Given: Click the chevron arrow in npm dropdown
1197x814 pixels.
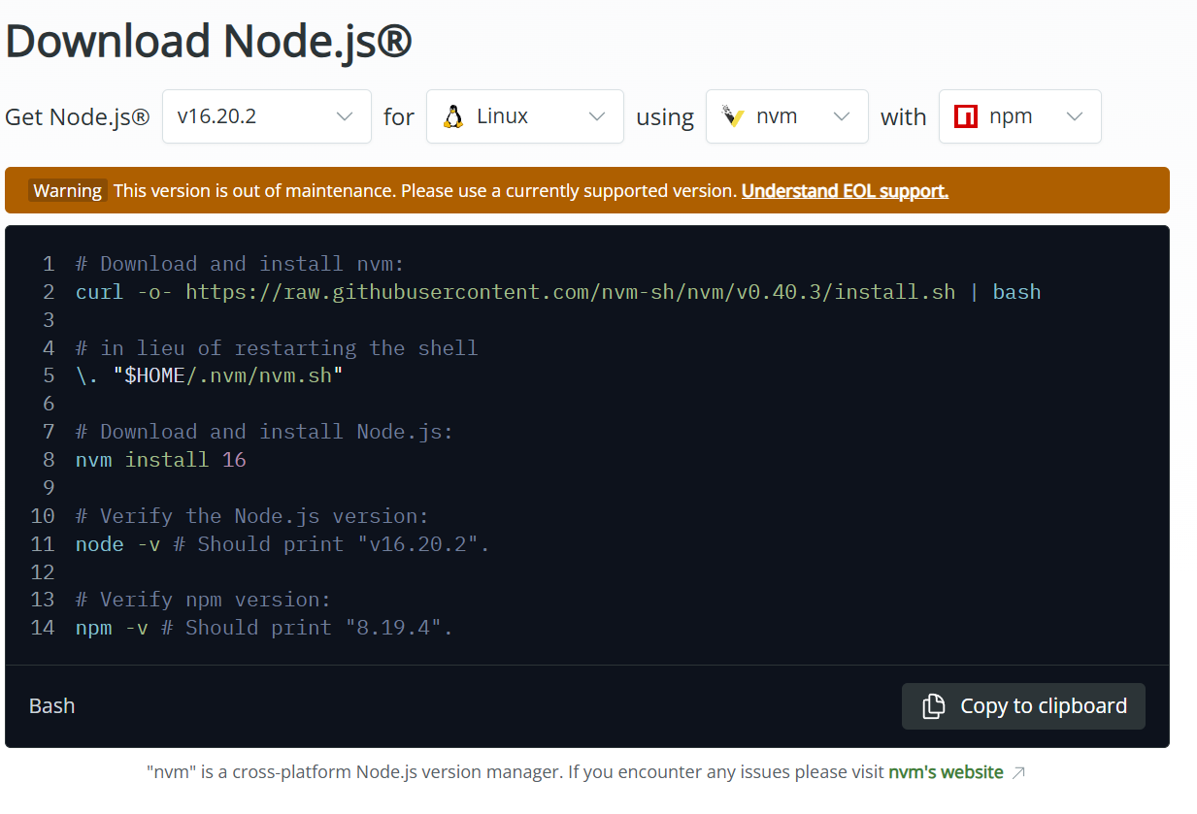Looking at the screenshot, I should tap(1075, 116).
